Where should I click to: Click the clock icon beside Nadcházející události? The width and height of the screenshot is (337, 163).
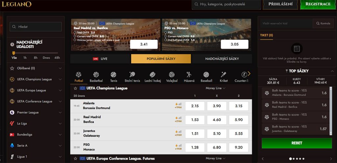[12, 44]
